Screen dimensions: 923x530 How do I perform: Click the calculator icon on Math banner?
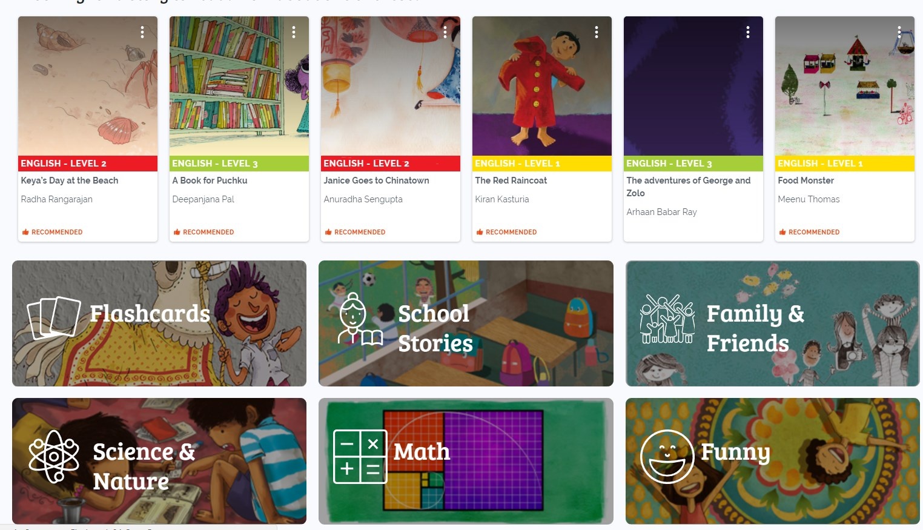pos(360,456)
